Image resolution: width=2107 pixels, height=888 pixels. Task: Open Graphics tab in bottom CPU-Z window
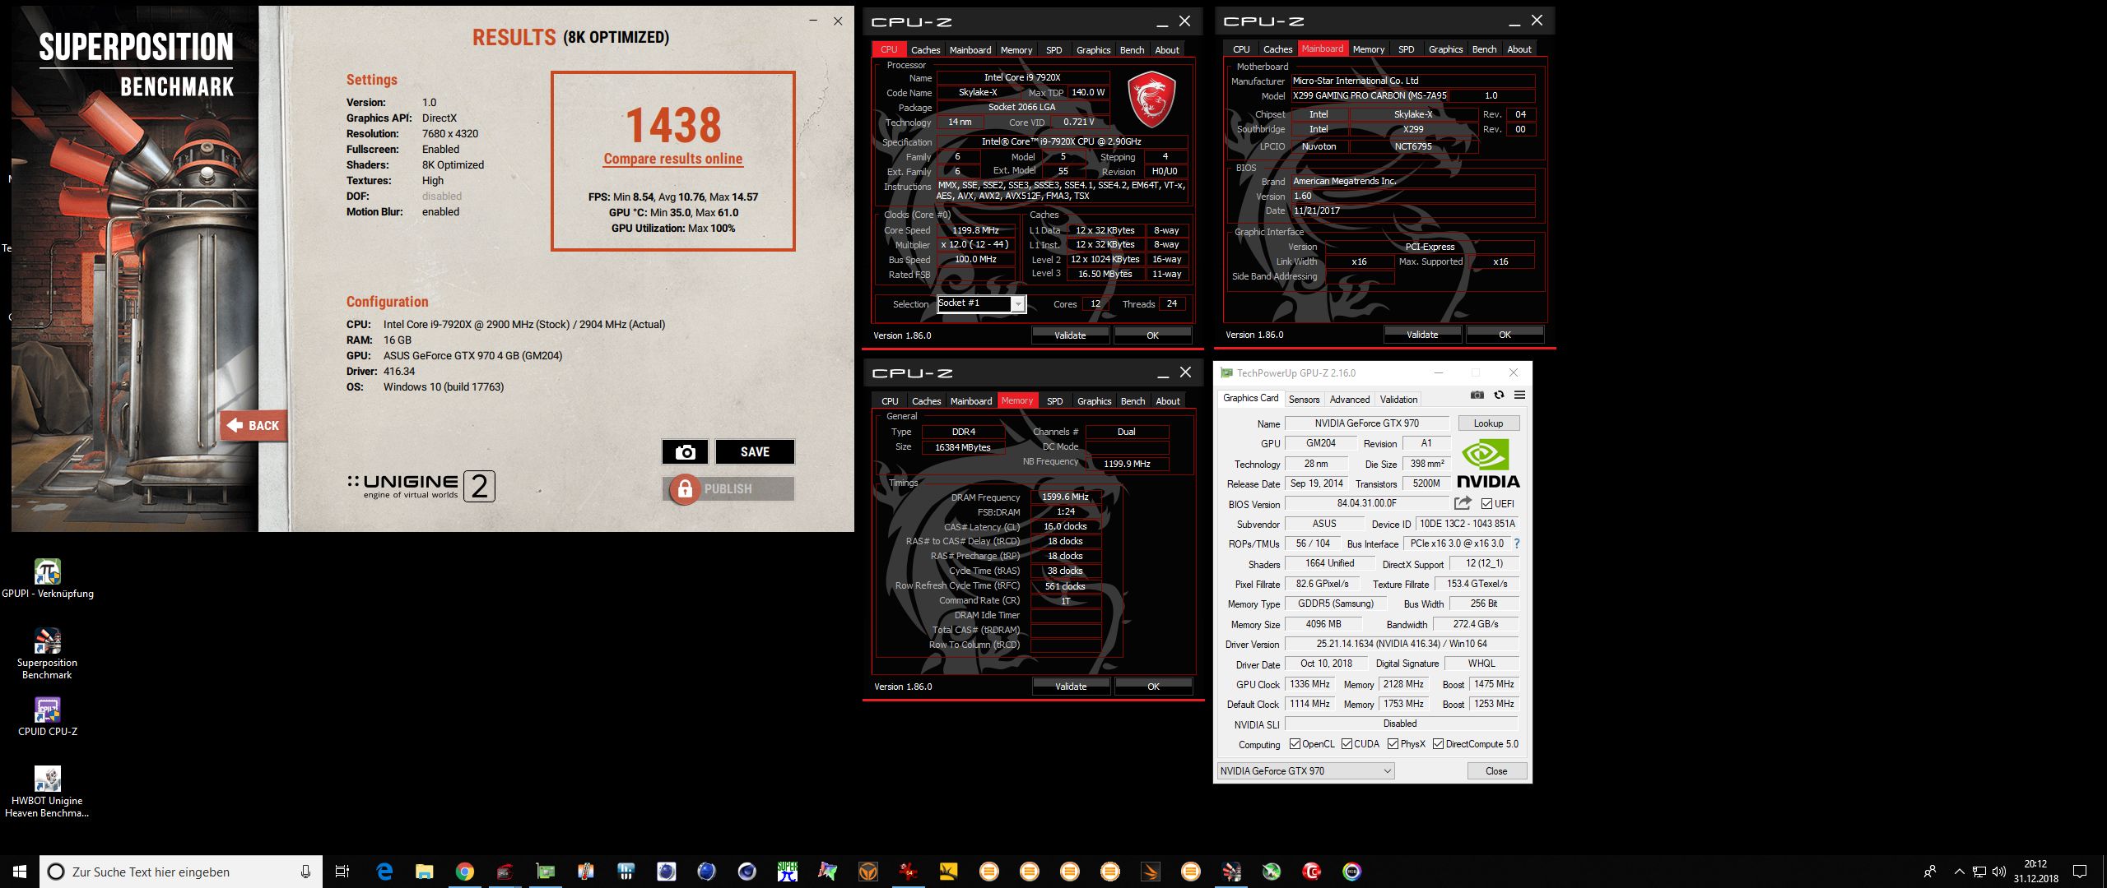[1094, 401]
